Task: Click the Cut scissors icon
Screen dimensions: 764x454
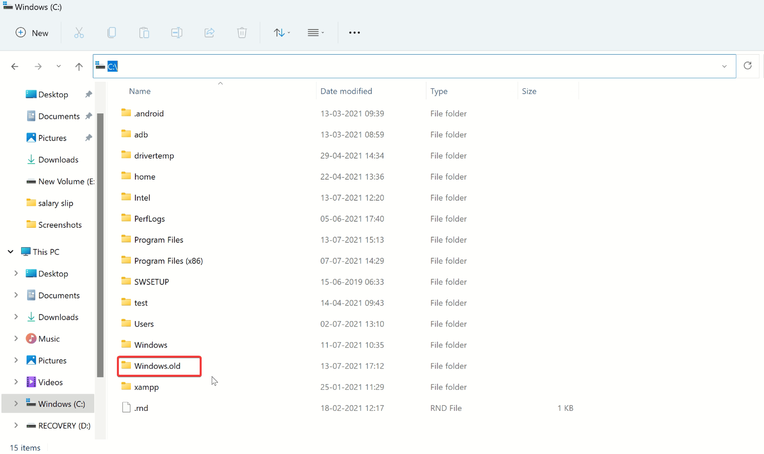Action: [x=79, y=33]
